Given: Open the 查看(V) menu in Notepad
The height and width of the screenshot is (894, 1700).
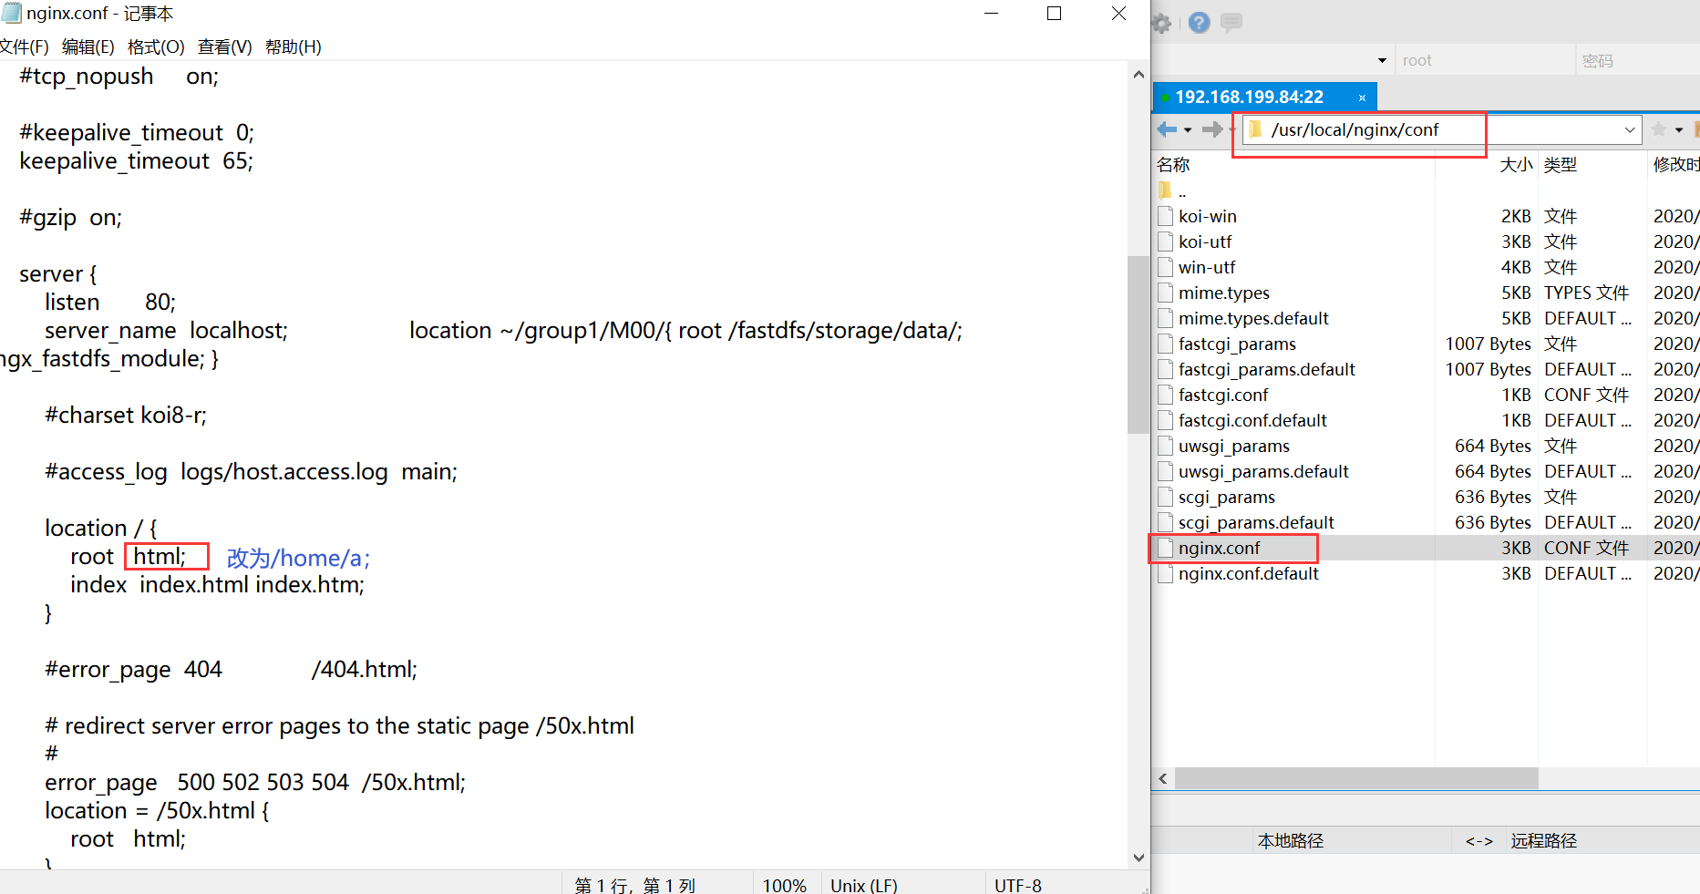Looking at the screenshot, I should click(x=224, y=46).
